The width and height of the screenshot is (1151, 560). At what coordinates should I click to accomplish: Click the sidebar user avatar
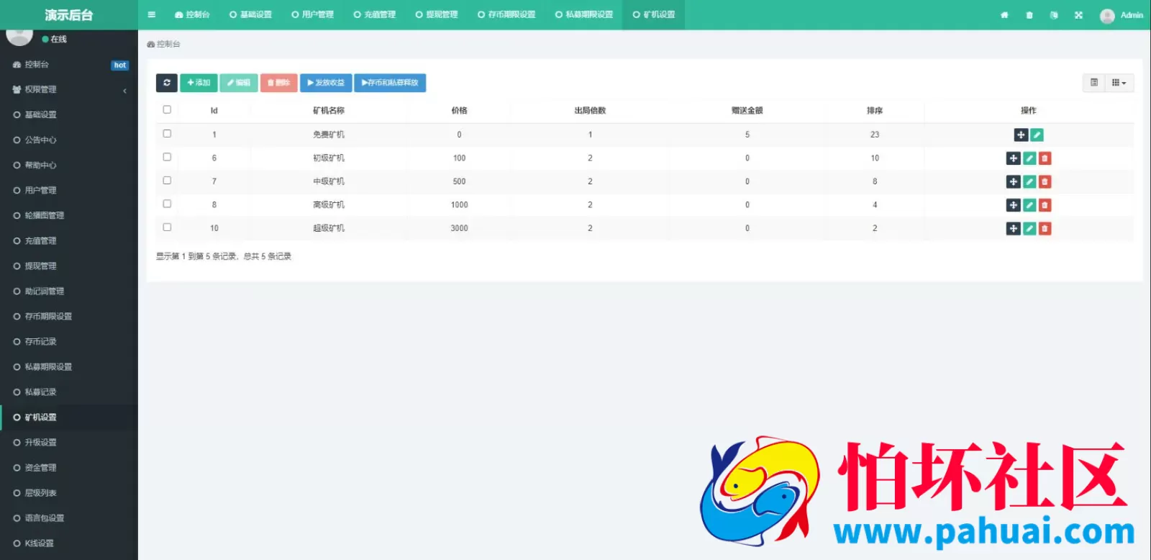coord(19,36)
